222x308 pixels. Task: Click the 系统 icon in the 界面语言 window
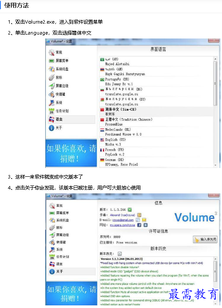click(x=51, y=102)
